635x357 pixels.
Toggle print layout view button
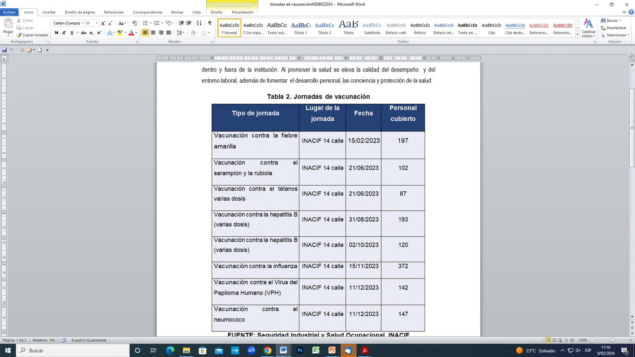pyautogui.click(x=548, y=340)
